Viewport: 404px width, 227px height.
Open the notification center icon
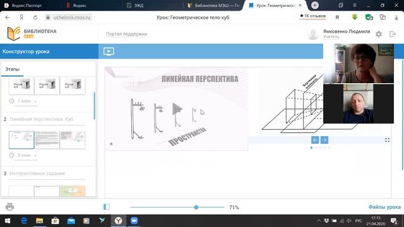click(x=394, y=221)
